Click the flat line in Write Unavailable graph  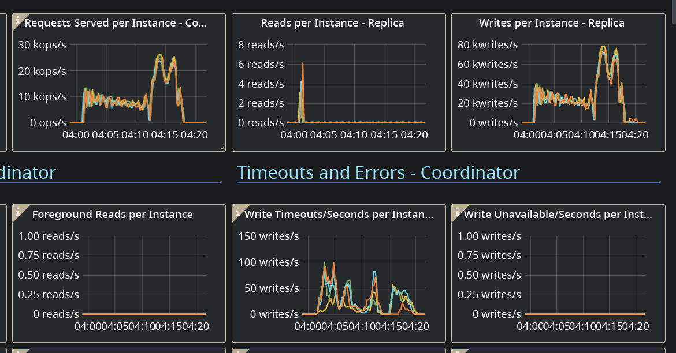584,314
